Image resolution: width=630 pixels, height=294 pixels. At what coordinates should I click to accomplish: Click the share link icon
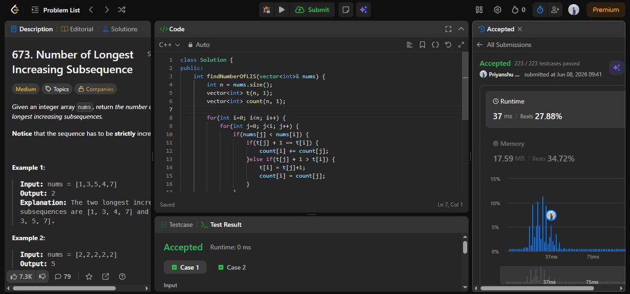coord(106,276)
